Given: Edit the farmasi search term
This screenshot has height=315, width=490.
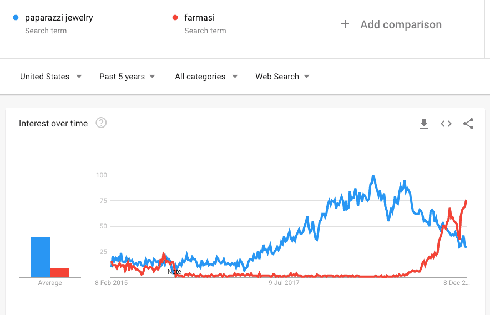Looking at the screenshot, I should tap(199, 18).
